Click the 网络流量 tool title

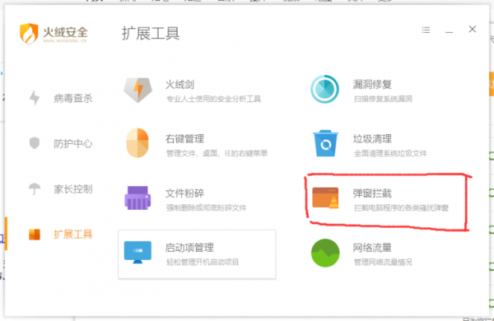[x=372, y=248]
